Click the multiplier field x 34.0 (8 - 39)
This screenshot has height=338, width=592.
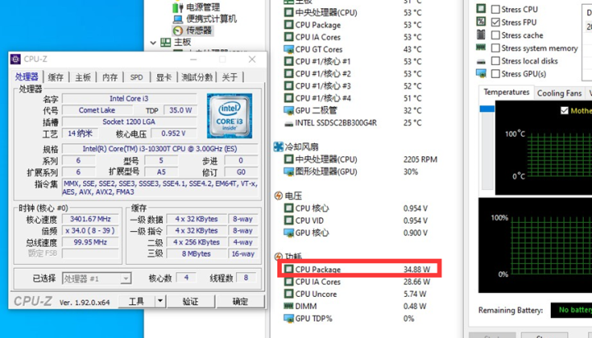tap(90, 230)
